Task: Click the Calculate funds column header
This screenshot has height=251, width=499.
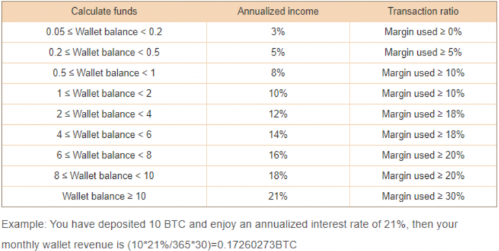Action: click(x=104, y=12)
